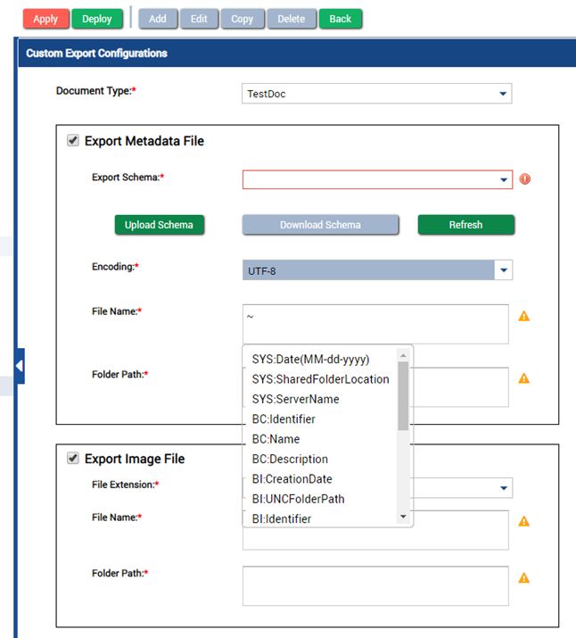Expand the Export Schema dropdown

pos(503,180)
